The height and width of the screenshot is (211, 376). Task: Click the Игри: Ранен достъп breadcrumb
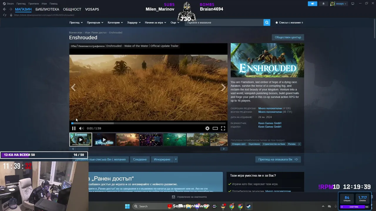[95, 33]
